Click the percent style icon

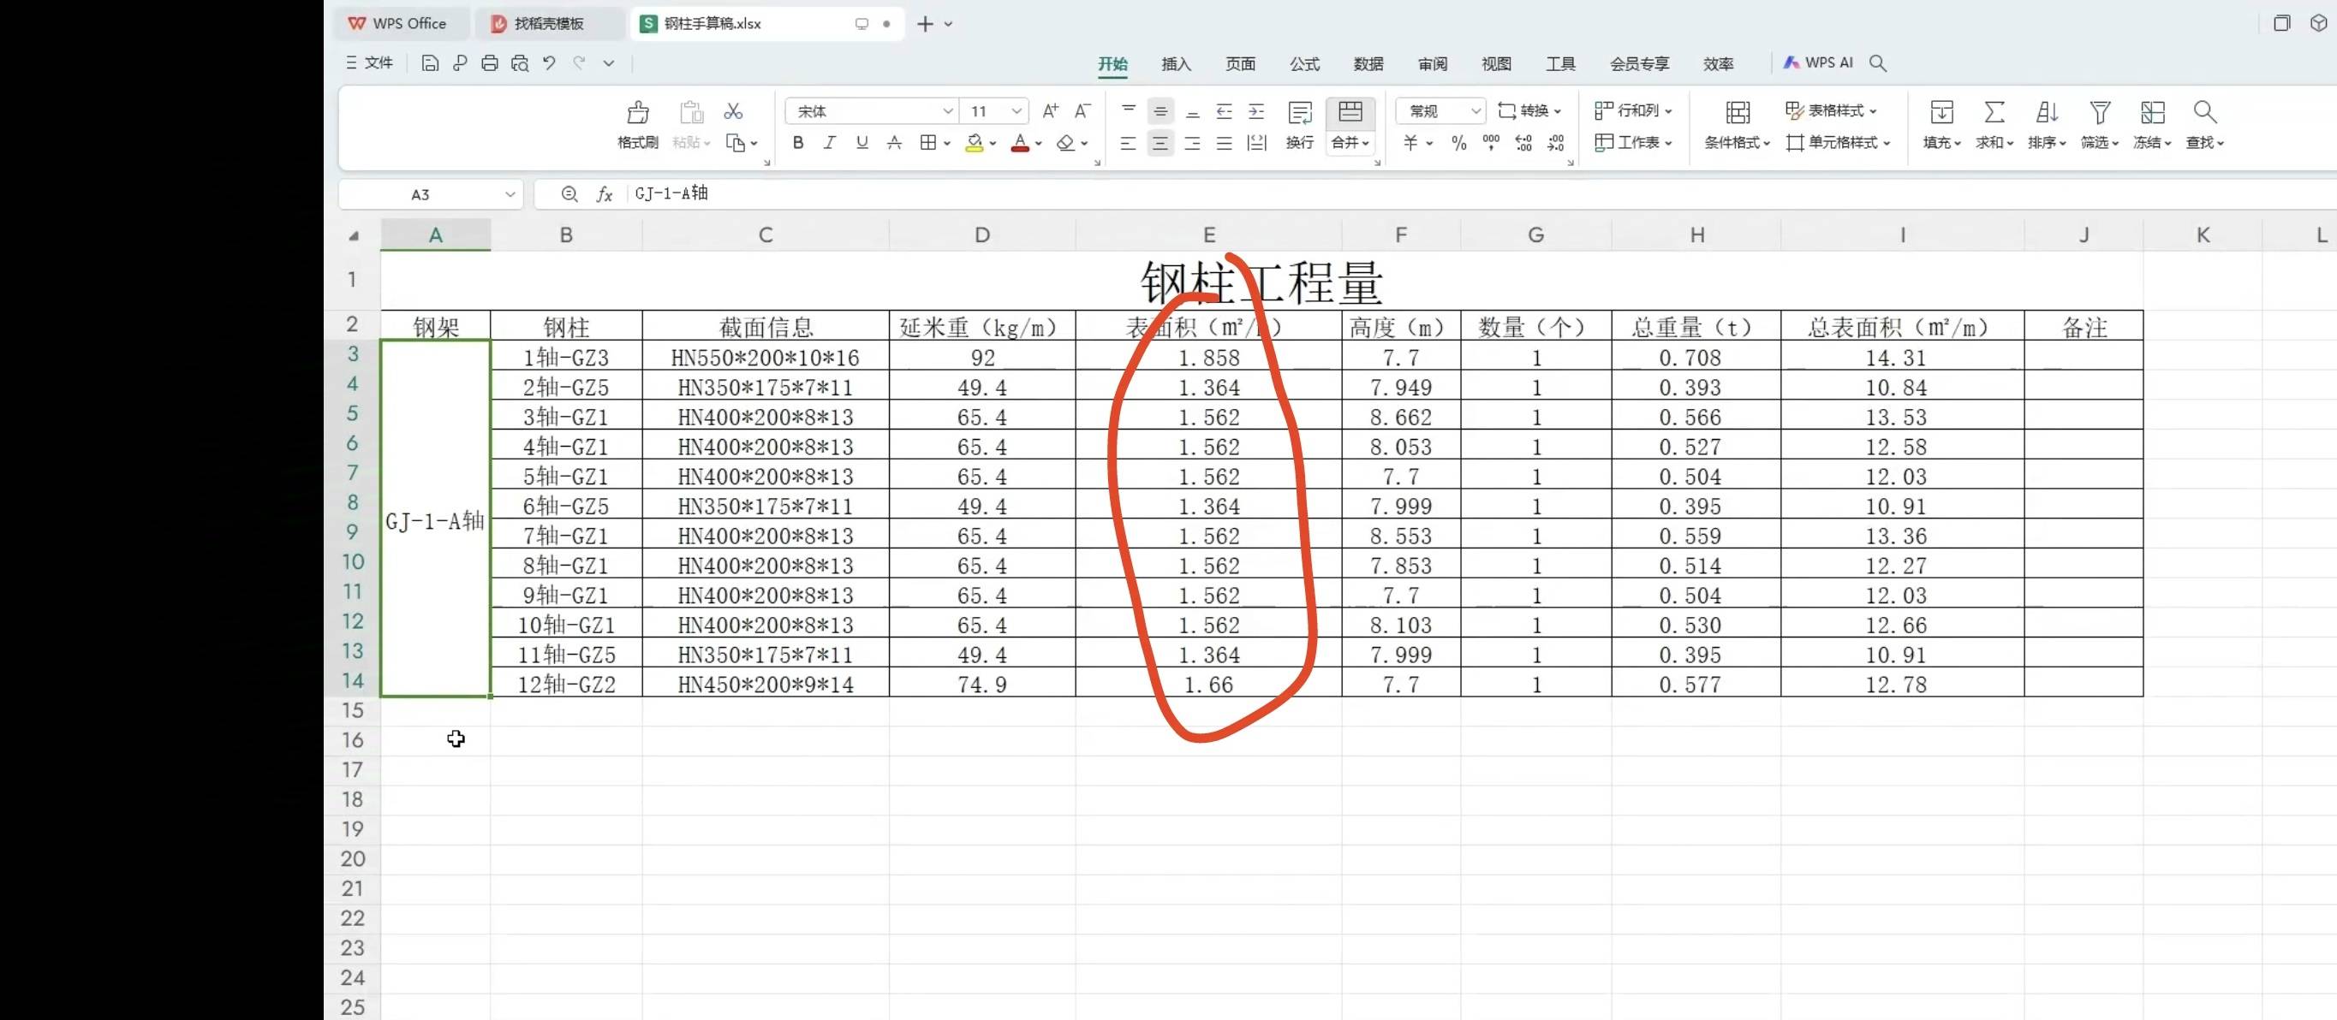1459,142
